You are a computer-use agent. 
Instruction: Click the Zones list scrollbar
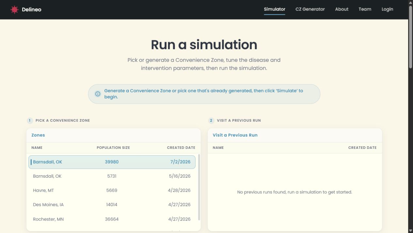199,187
